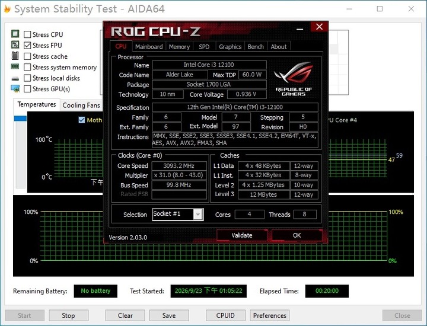Open Preferences in AIDA64
This screenshot has height=326, width=427.
tap(270, 316)
